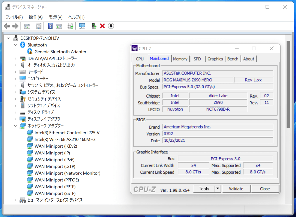Viewport: 296px width, 217px height.
Task: Click the CPU-Z logo in its title bar
Action: click(135, 48)
